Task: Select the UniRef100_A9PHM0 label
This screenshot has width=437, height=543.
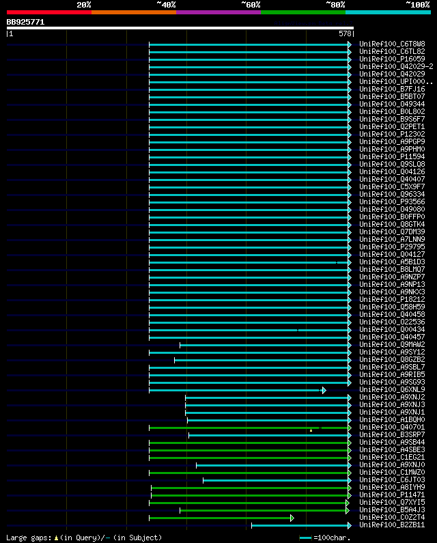Action: [x=392, y=150]
